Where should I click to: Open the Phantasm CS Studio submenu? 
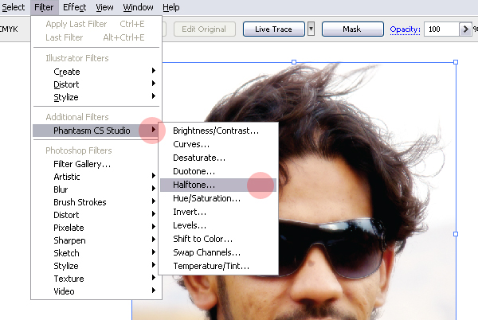pos(96,131)
